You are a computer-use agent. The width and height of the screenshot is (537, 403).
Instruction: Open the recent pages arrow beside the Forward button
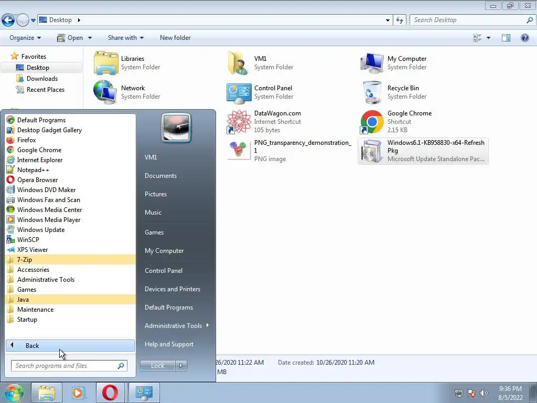click(33, 20)
